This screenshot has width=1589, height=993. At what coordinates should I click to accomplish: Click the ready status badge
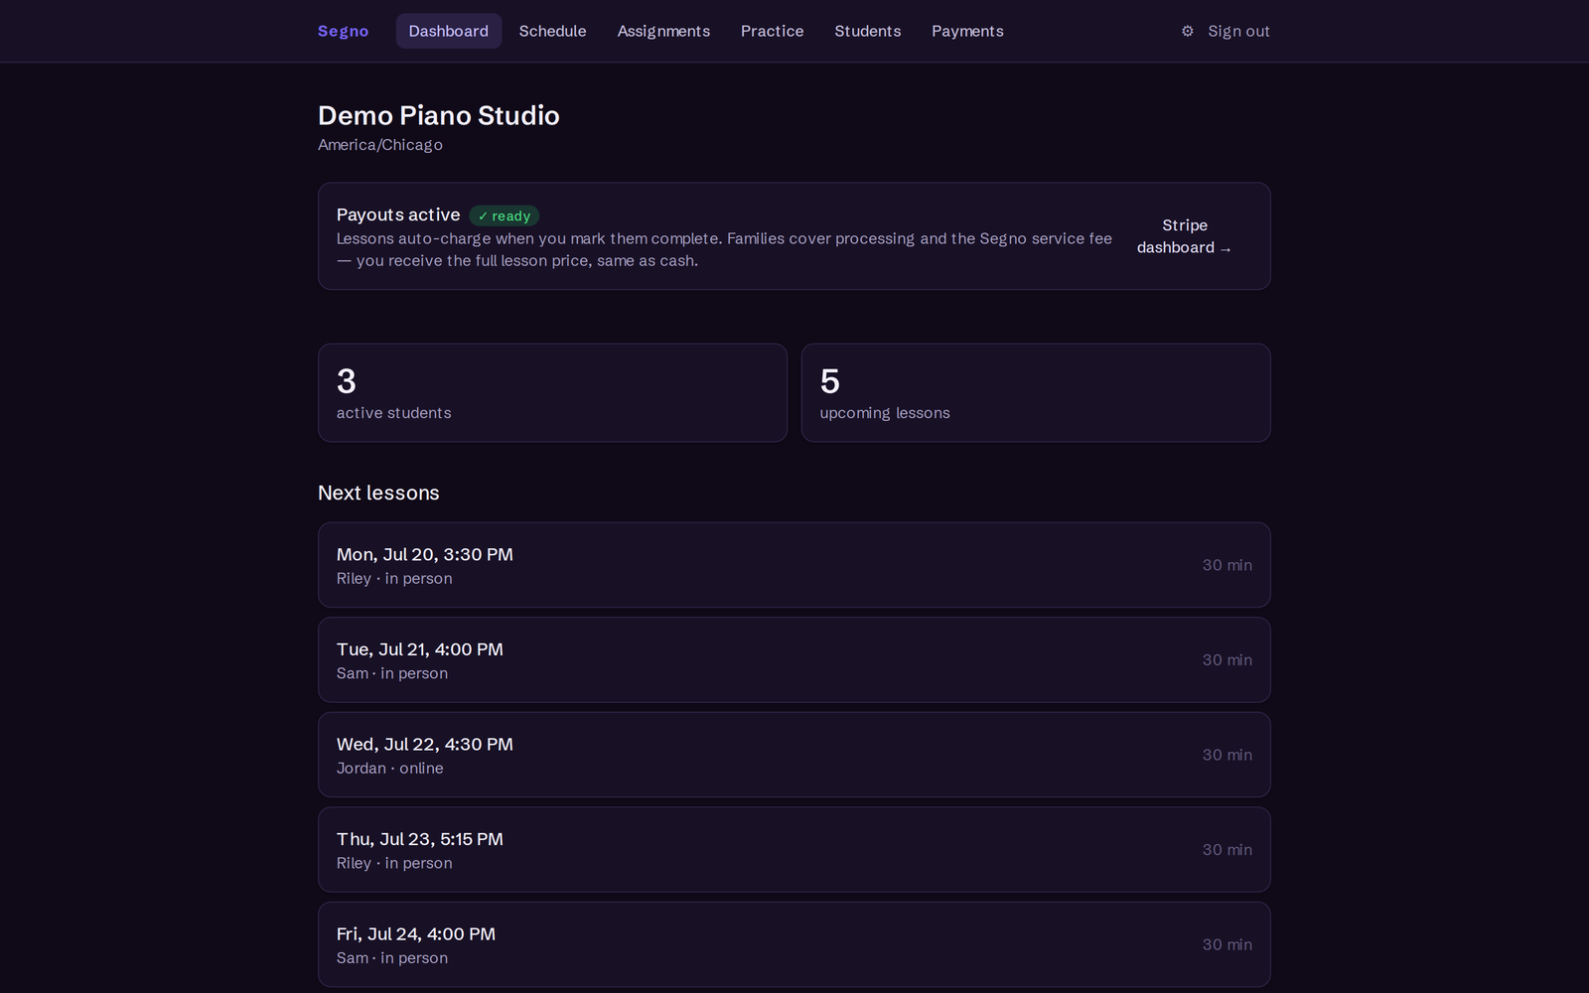(505, 215)
